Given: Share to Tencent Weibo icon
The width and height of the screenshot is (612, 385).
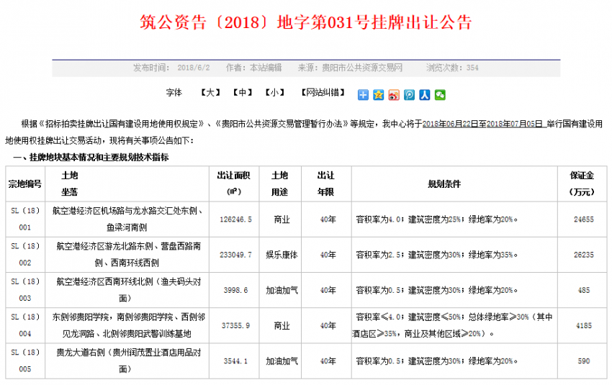Looking at the screenshot, I should tap(409, 95).
